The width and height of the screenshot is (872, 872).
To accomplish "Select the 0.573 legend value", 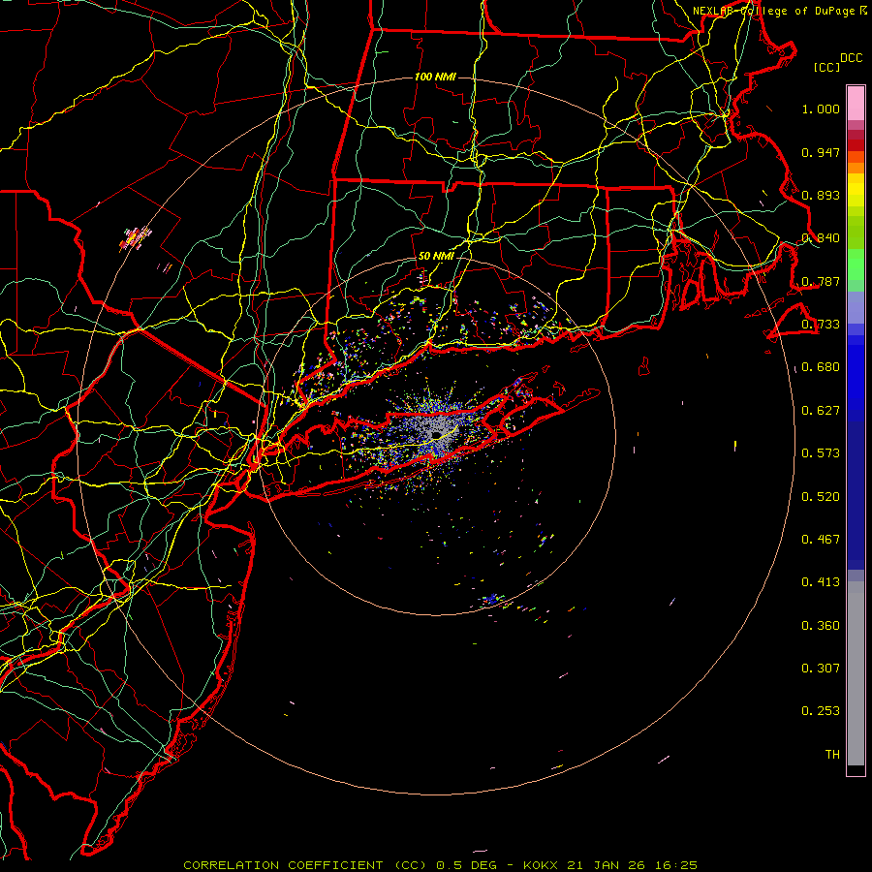I will pyautogui.click(x=821, y=453).
